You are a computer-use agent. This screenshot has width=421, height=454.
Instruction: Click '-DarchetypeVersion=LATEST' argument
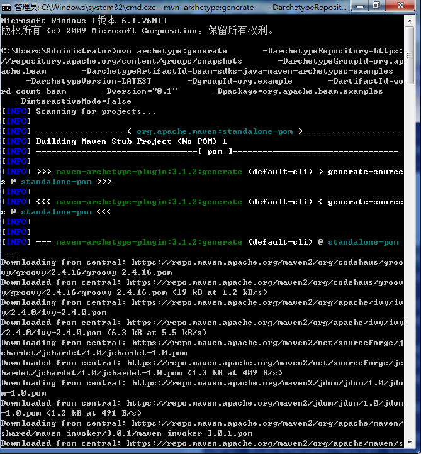[x=89, y=81]
